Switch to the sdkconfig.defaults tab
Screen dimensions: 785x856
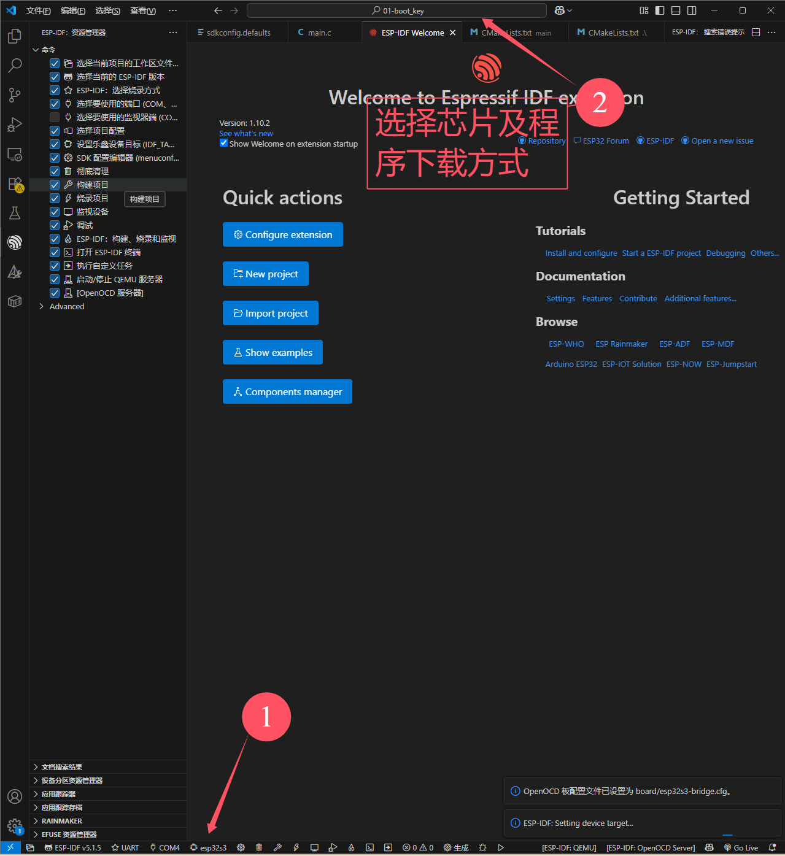click(x=238, y=33)
